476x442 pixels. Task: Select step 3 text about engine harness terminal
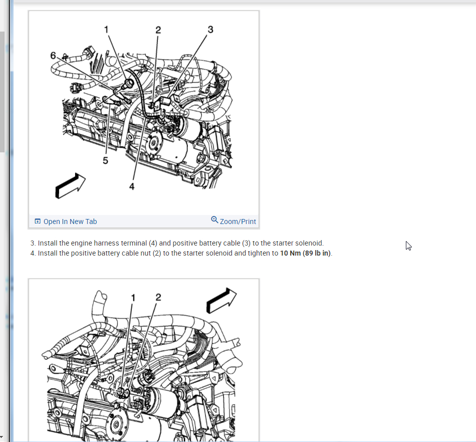[x=177, y=243]
